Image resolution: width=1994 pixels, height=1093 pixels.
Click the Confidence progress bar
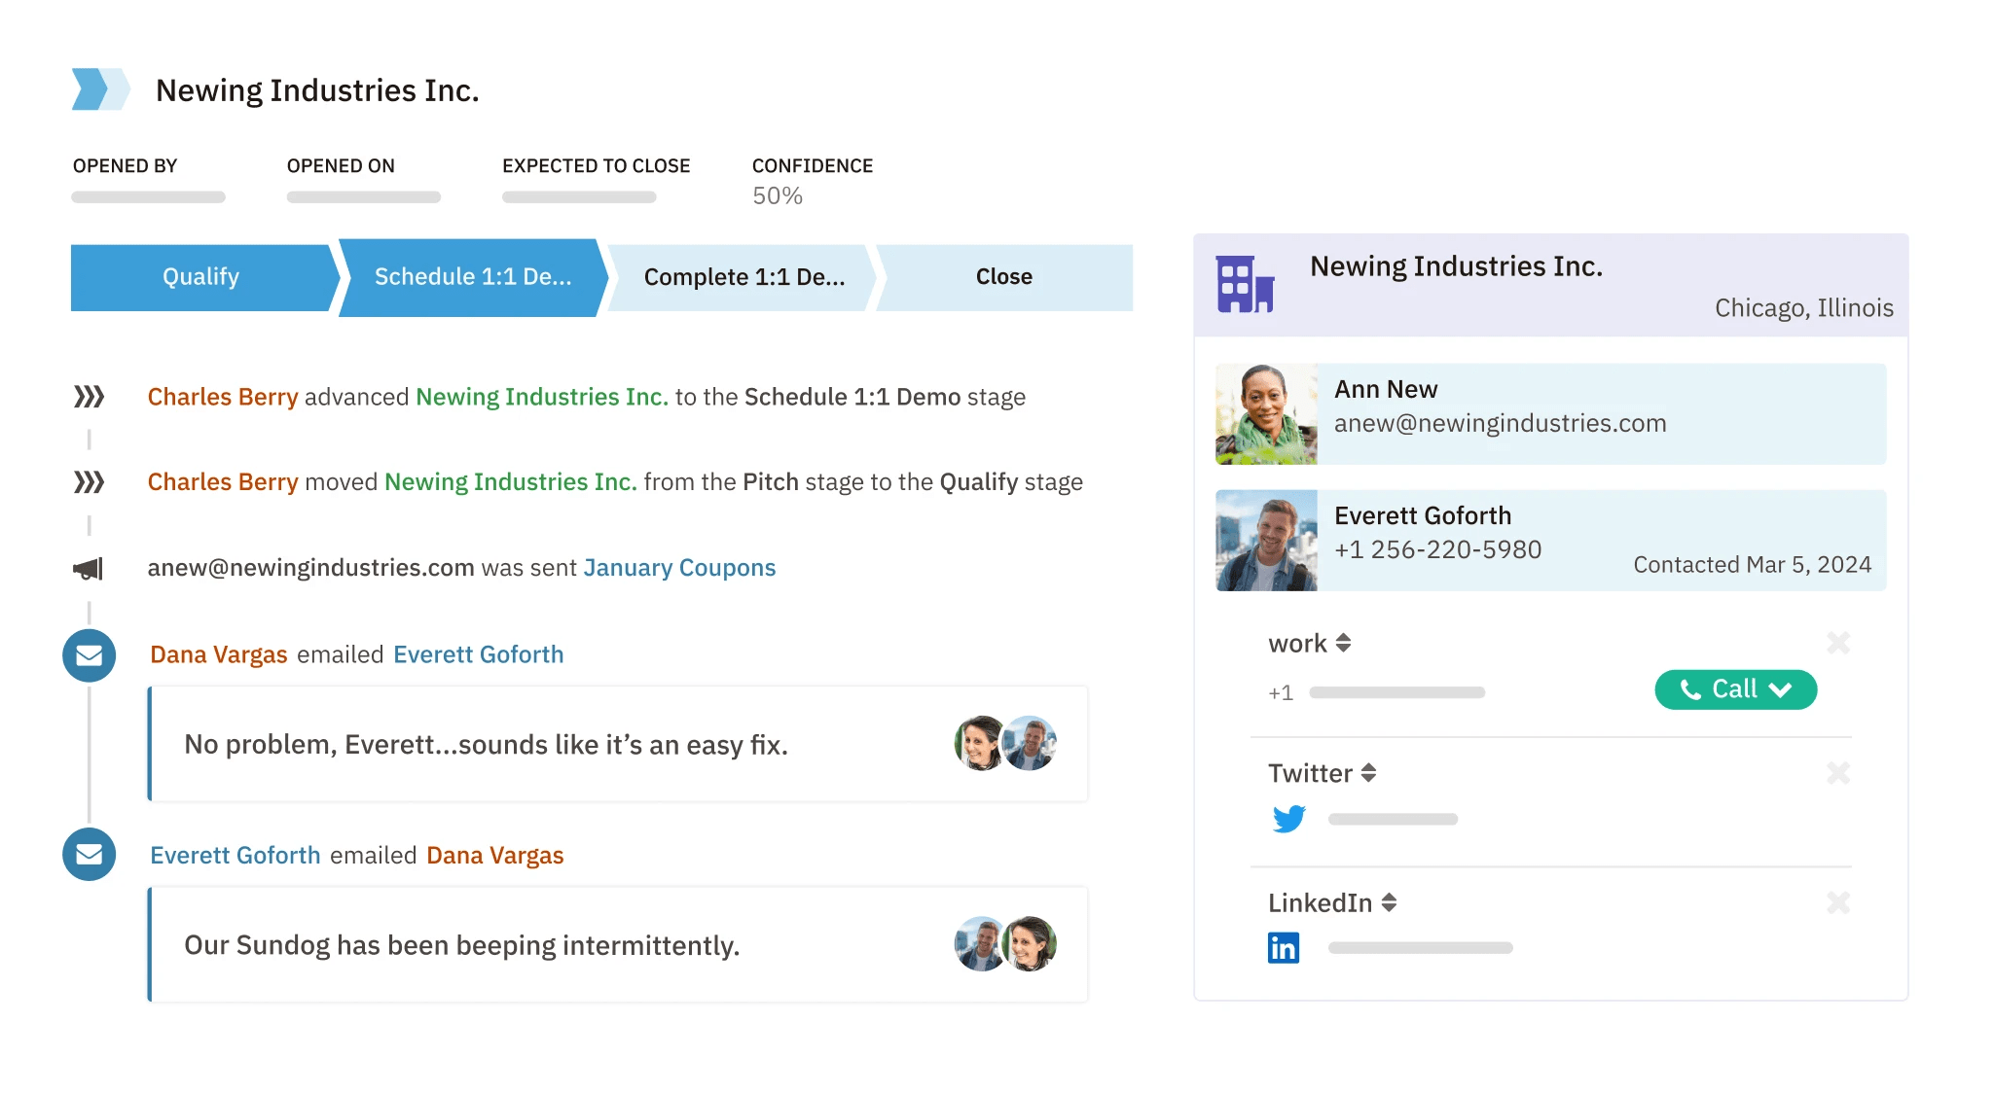tap(777, 195)
